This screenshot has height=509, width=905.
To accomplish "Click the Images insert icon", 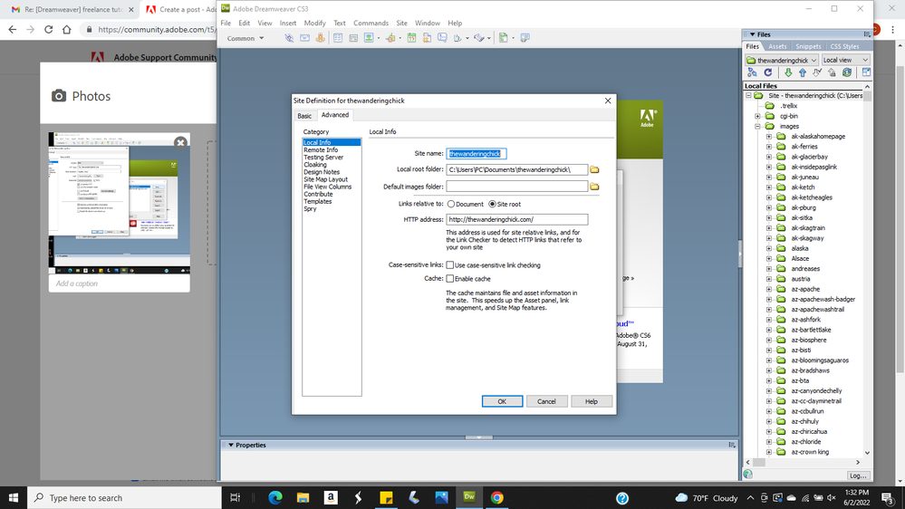I will [x=368, y=38].
